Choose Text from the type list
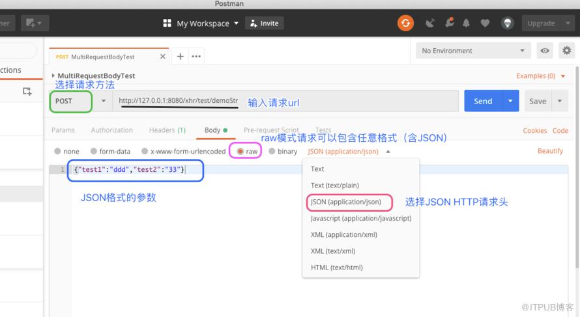This screenshot has width=580, height=317. [x=361, y=169]
